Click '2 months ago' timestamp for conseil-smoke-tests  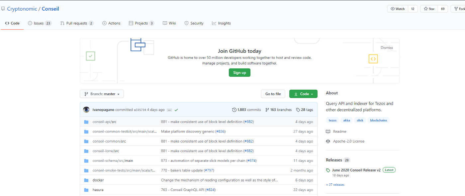pyautogui.click(x=302, y=170)
